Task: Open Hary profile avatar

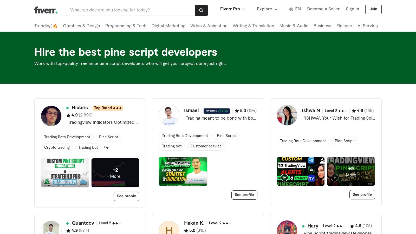Action: pyautogui.click(x=287, y=227)
